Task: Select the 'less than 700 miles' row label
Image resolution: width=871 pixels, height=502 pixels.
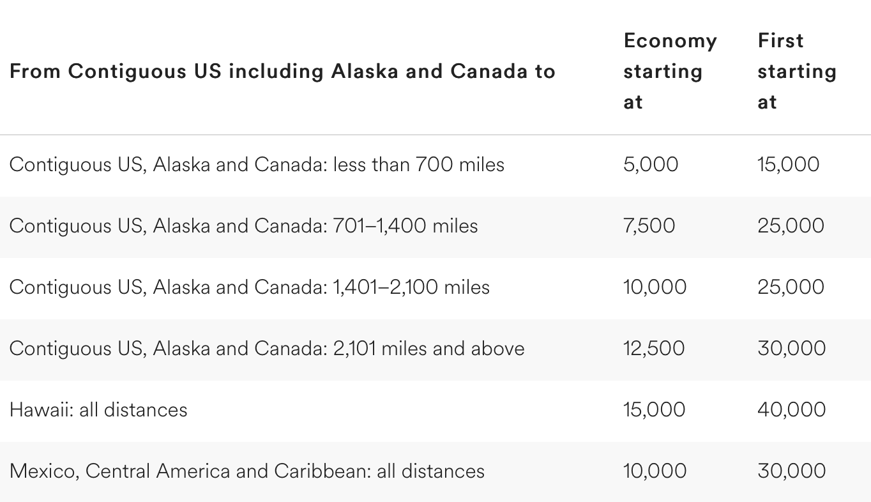Action: [257, 165]
